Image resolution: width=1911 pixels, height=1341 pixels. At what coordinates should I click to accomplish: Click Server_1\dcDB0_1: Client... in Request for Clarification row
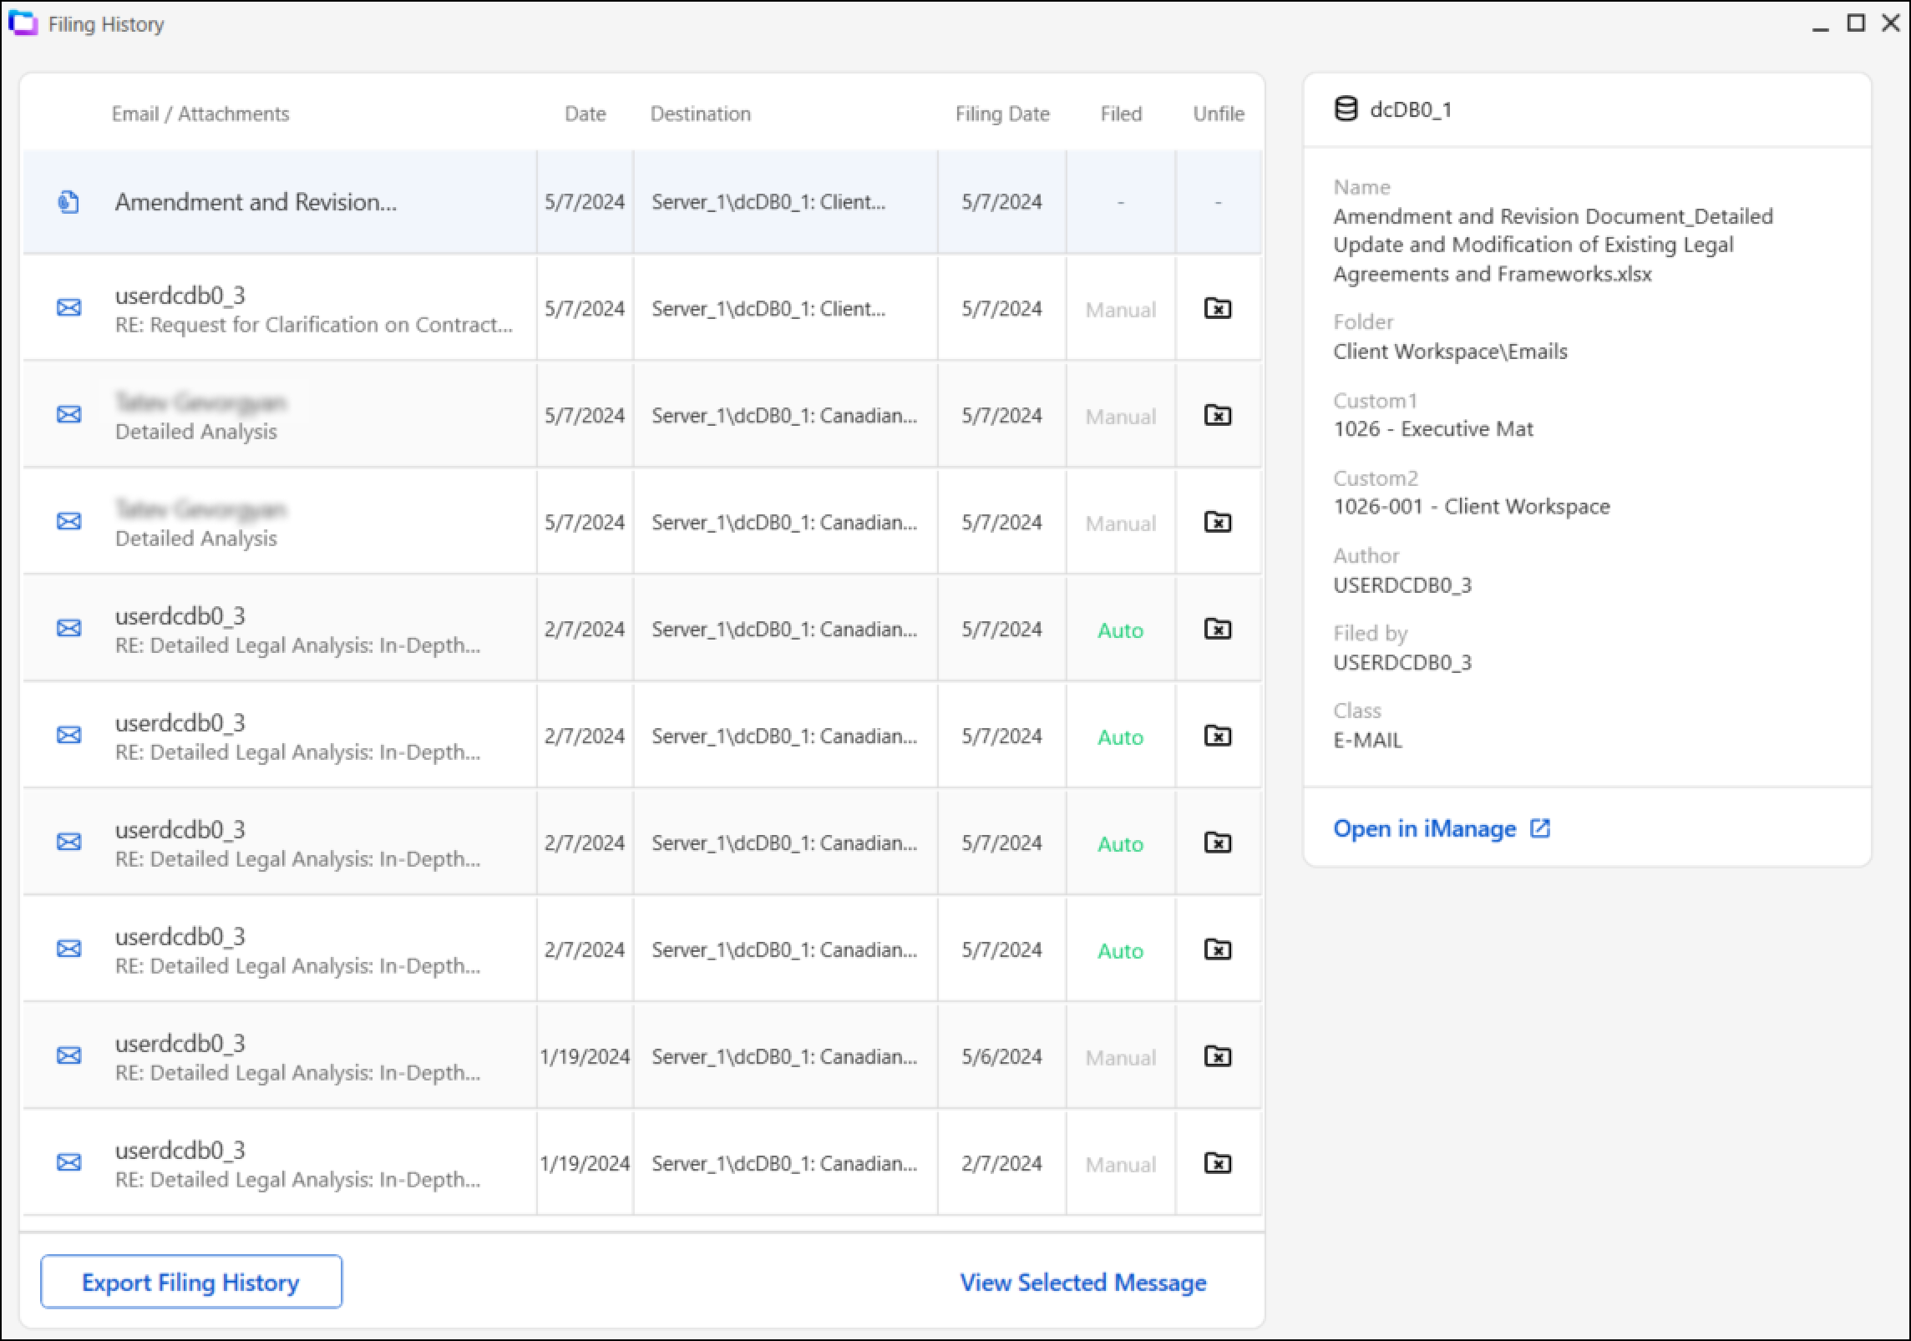768,309
